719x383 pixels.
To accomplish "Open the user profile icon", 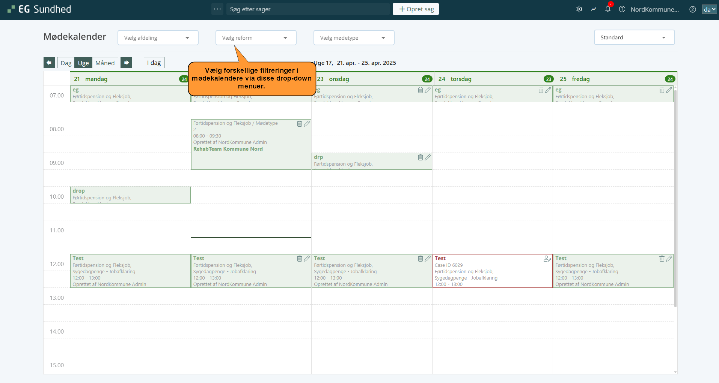I will coord(693,9).
